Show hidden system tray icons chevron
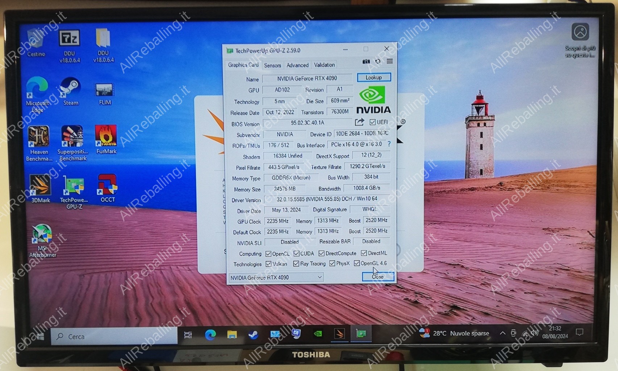 pos(502,333)
